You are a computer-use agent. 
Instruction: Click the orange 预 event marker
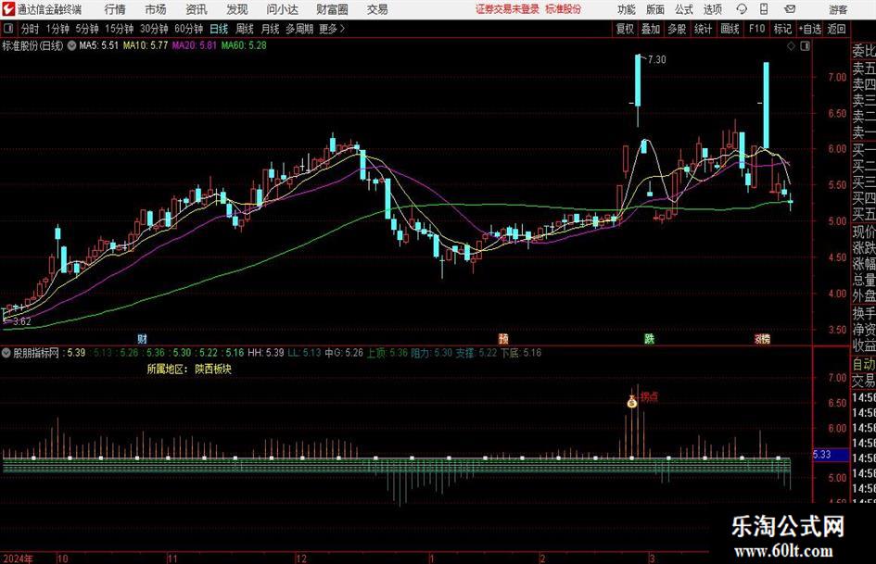502,338
